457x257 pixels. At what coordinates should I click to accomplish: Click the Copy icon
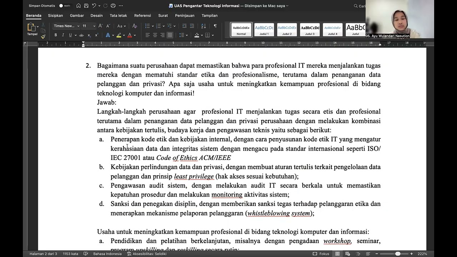[x=43, y=30]
